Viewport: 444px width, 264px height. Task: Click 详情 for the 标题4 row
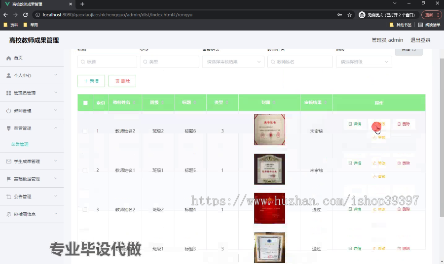click(x=355, y=209)
